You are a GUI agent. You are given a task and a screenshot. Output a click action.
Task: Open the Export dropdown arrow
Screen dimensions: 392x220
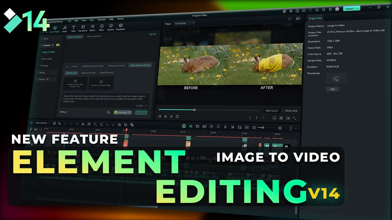(x=358, y=8)
